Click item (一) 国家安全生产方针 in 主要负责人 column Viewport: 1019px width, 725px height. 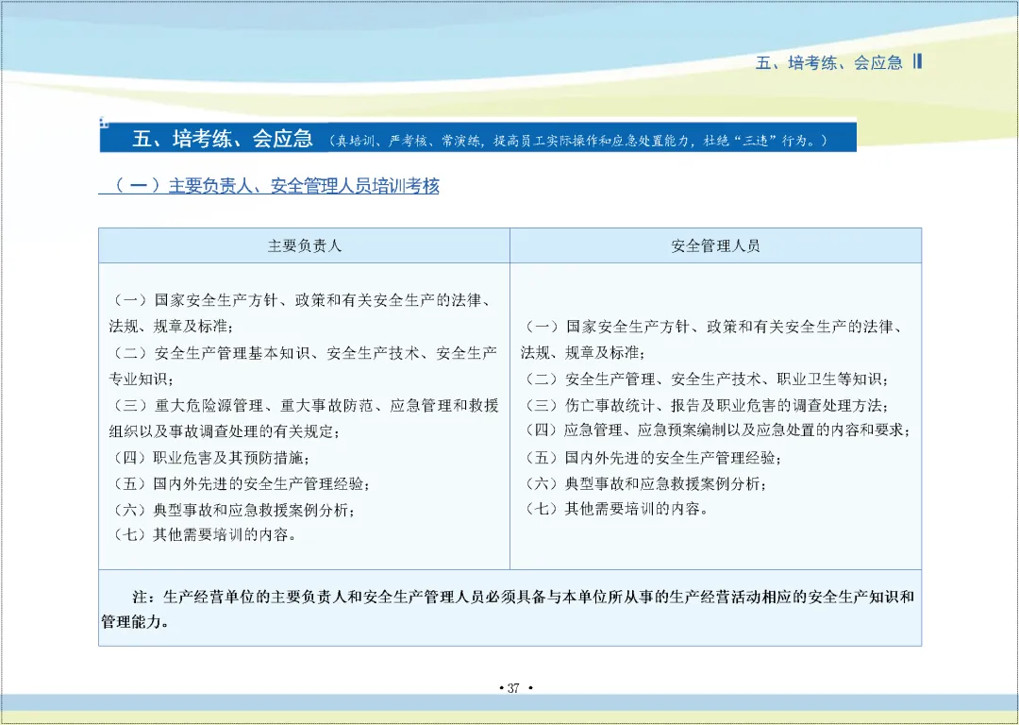[x=302, y=300]
